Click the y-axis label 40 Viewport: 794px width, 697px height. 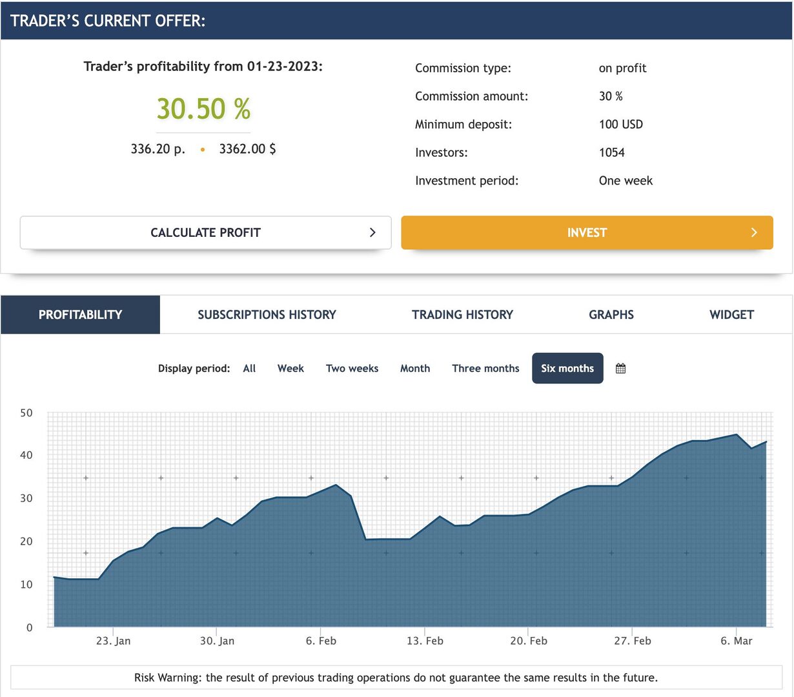(x=26, y=455)
